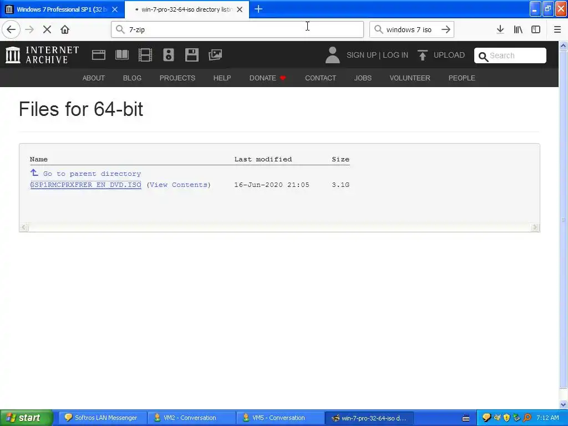Click the security shield tray icon

[507, 418]
